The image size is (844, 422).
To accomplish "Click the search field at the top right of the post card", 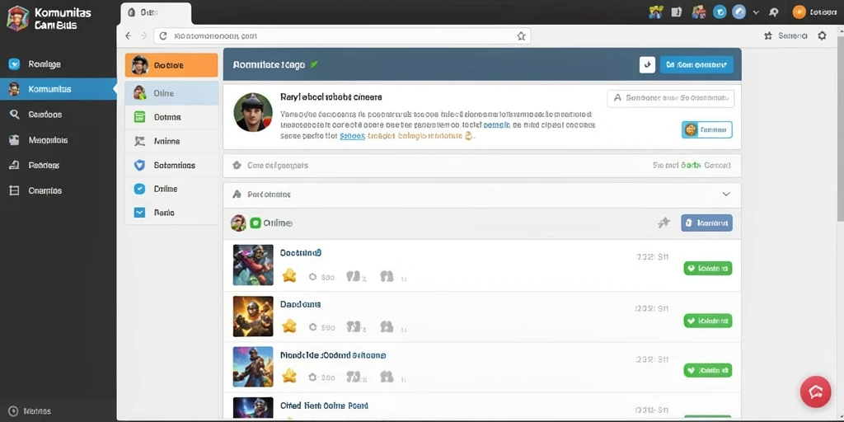I will [671, 99].
